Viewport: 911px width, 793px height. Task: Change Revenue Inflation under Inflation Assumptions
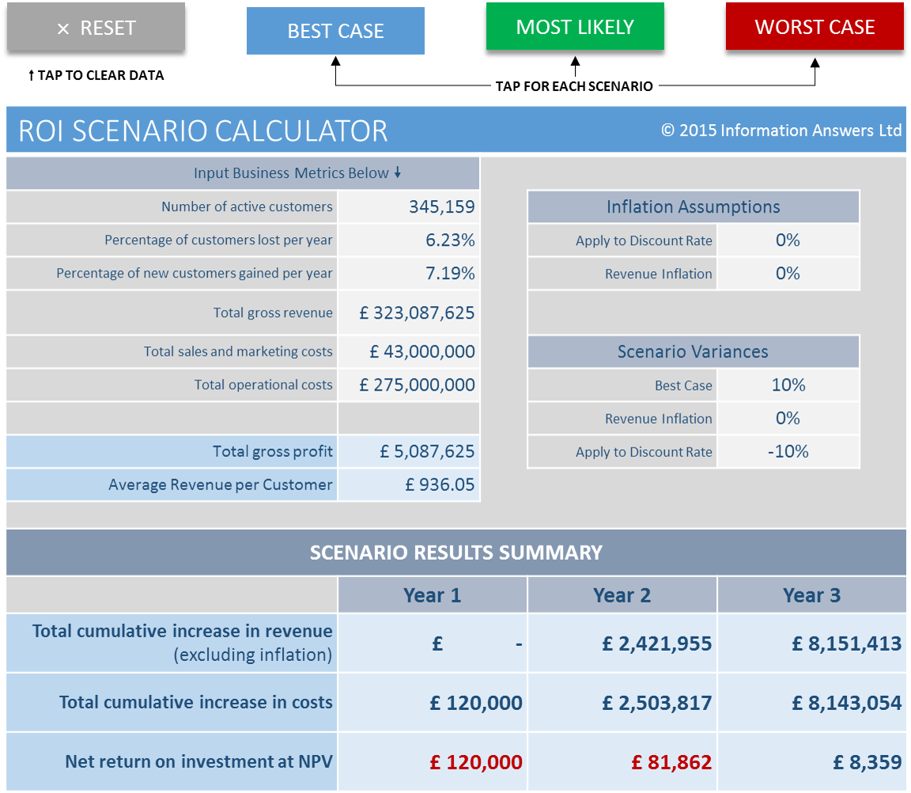pyautogui.click(x=788, y=274)
